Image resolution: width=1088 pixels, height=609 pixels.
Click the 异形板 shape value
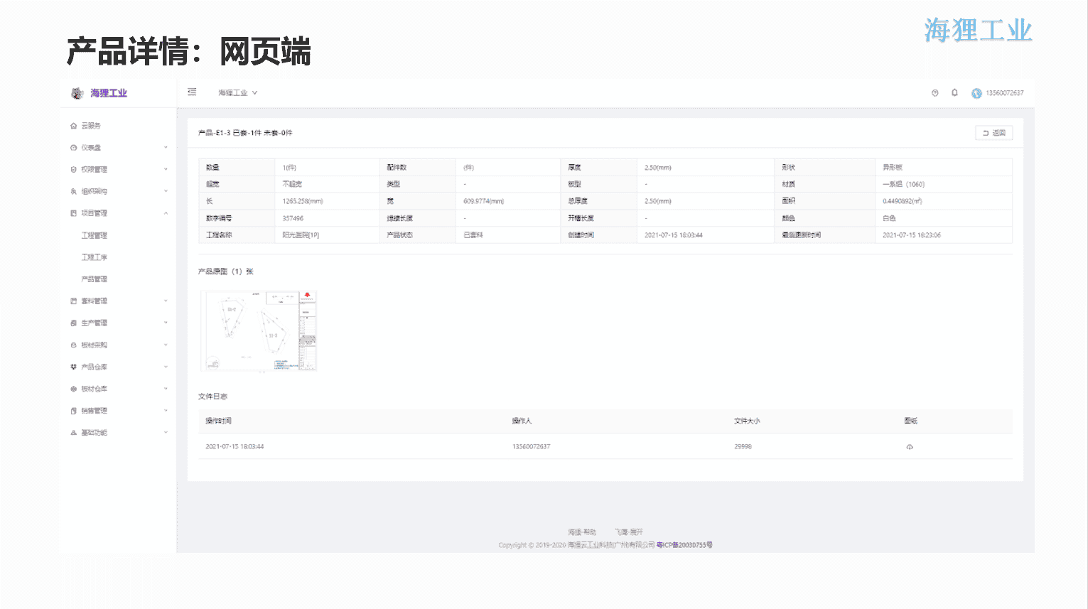point(893,168)
